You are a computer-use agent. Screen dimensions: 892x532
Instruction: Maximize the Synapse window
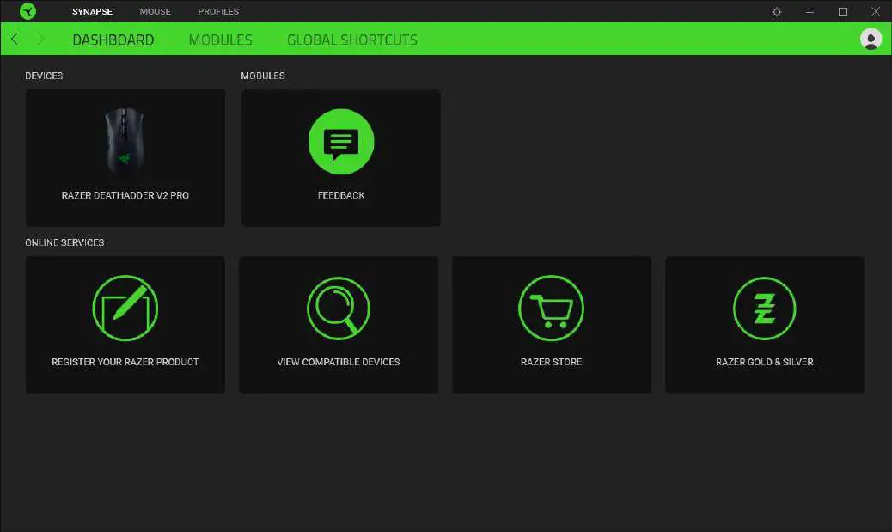(x=843, y=11)
